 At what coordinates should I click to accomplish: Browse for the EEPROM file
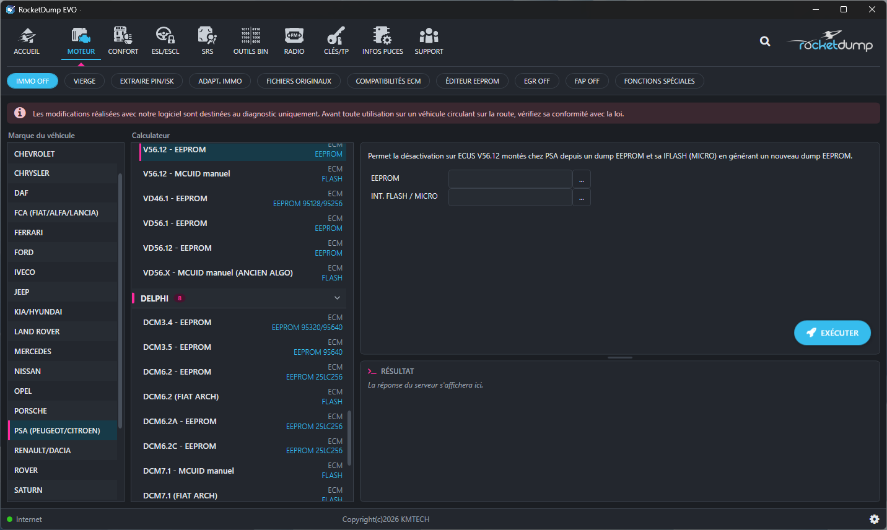pyautogui.click(x=582, y=179)
